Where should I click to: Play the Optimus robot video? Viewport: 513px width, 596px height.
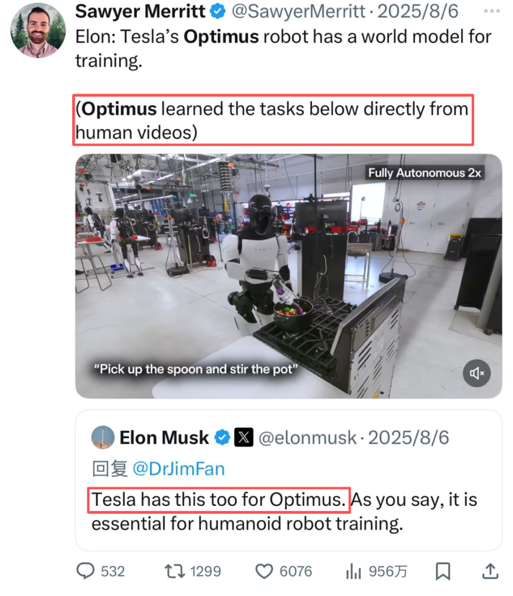[x=289, y=276]
